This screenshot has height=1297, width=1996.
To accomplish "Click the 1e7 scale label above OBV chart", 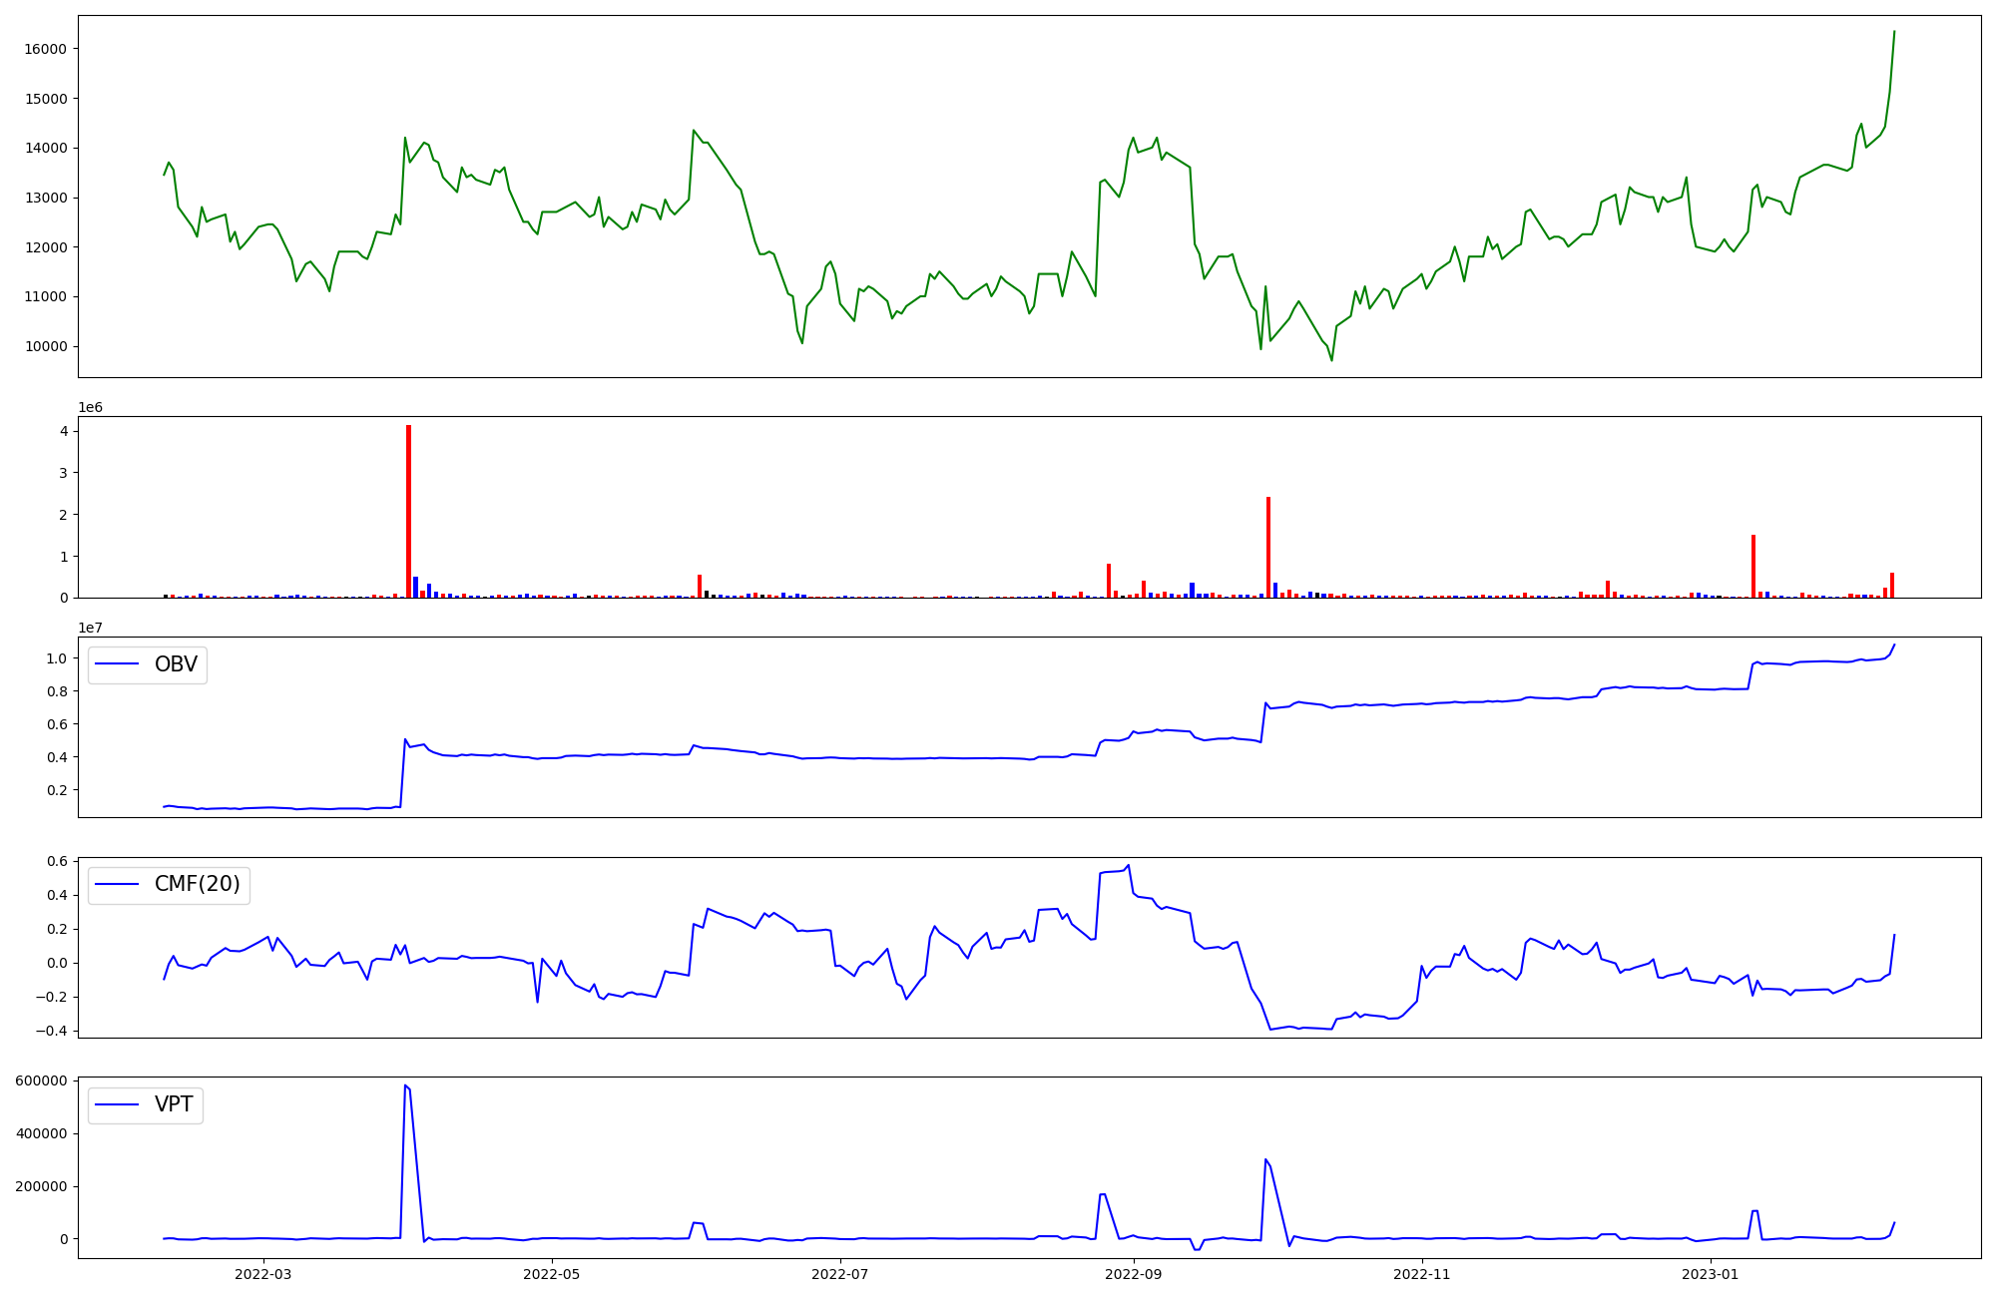I will click(x=90, y=628).
